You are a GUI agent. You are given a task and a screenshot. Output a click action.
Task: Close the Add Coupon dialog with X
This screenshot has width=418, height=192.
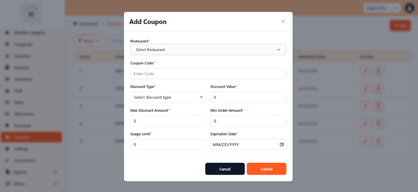click(x=283, y=21)
